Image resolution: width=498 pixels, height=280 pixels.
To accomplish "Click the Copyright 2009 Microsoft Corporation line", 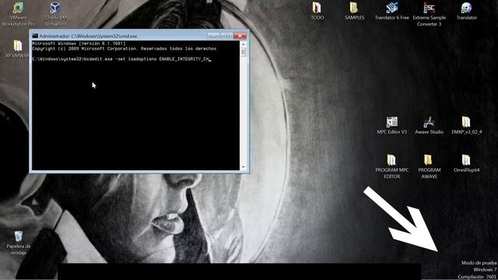I will click(x=125, y=49).
